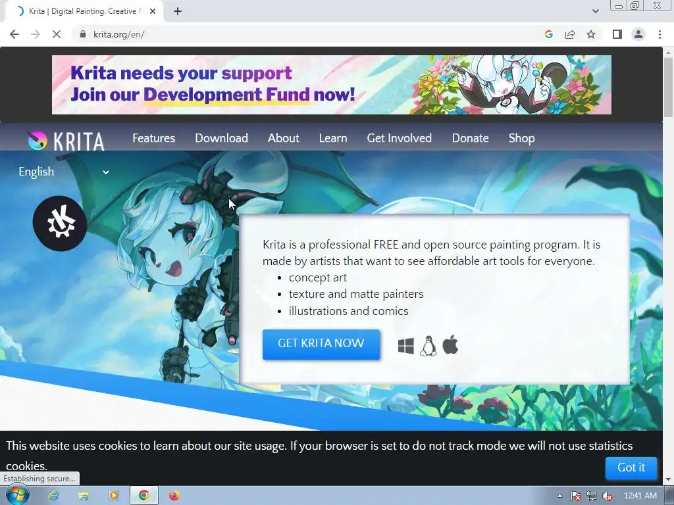This screenshot has width=674, height=505.
Task: Click the Windows download icon
Action: click(x=405, y=346)
